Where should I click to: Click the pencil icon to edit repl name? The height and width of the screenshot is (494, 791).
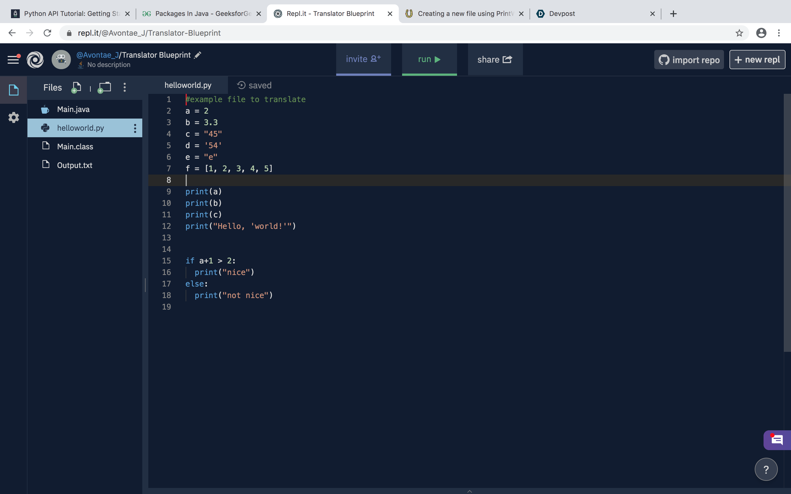pos(197,55)
